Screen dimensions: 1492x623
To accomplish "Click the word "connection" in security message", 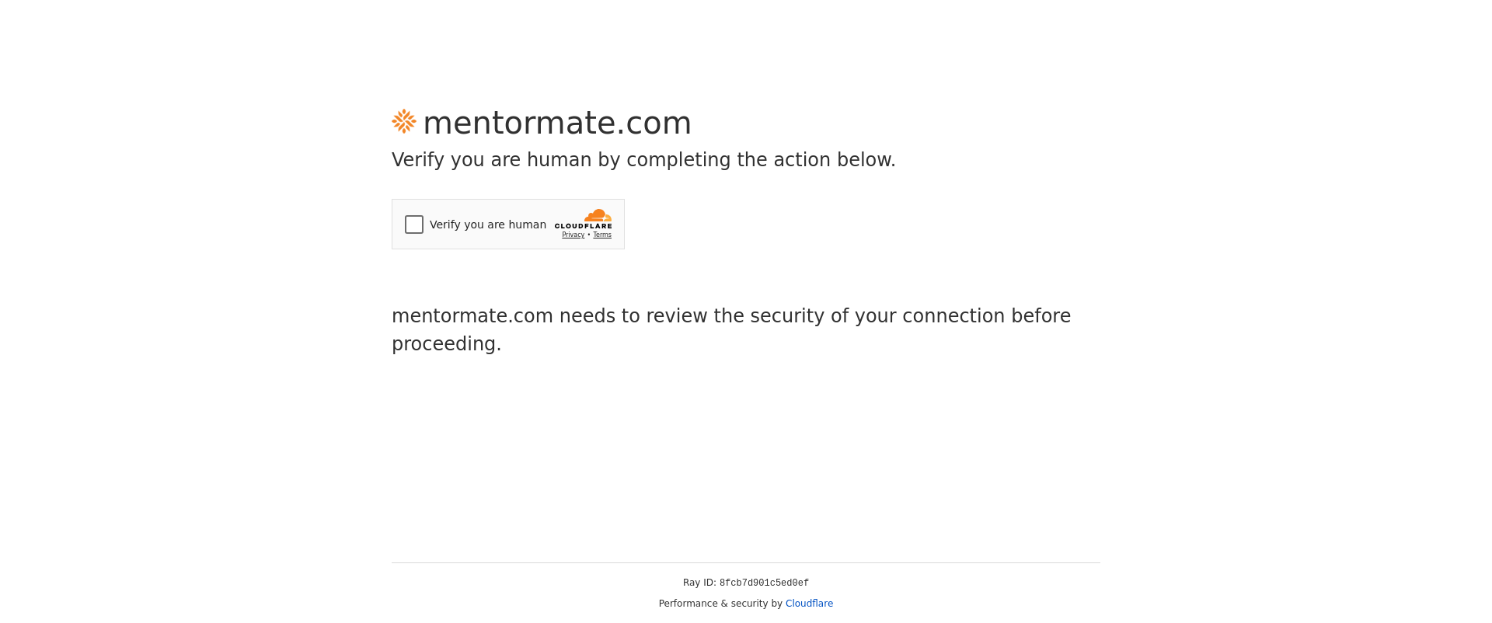I will 953,316.
